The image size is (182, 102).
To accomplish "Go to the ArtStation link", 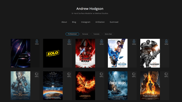I will coord(100,22).
